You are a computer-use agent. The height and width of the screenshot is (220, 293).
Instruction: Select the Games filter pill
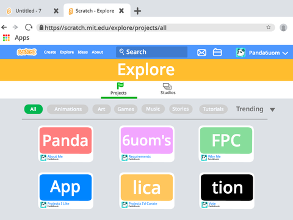(126, 109)
